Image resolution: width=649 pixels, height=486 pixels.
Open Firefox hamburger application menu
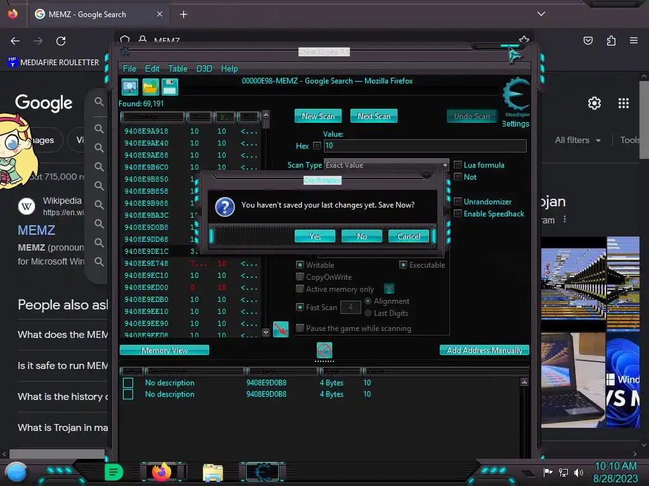pyautogui.click(x=634, y=40)
